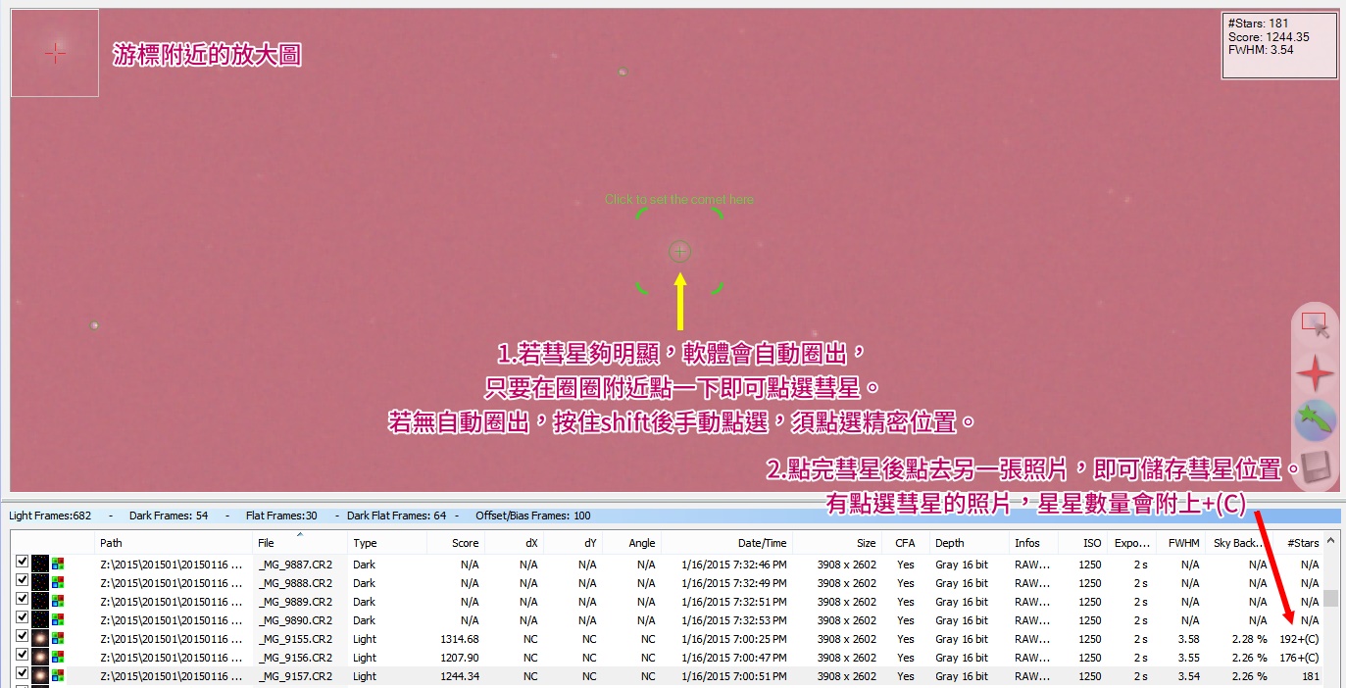The height and width of the screenshot is (688, 1346).
Task: Sort by the #Stars column header
Action: 1302,543
